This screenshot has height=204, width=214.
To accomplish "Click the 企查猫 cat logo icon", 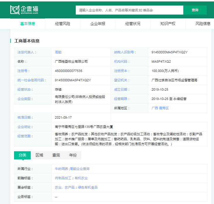I will pos(15,10).
